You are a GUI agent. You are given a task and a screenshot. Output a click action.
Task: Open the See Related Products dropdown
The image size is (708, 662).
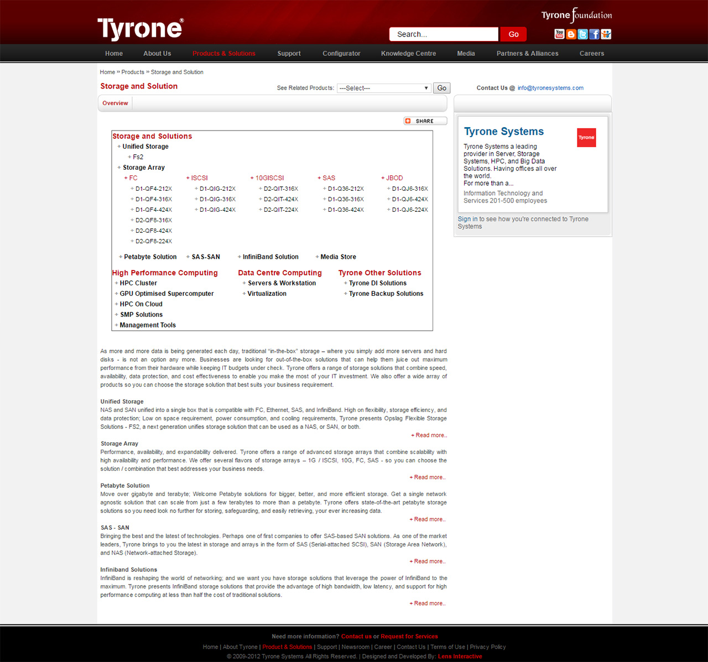click(x=384, y=88)
